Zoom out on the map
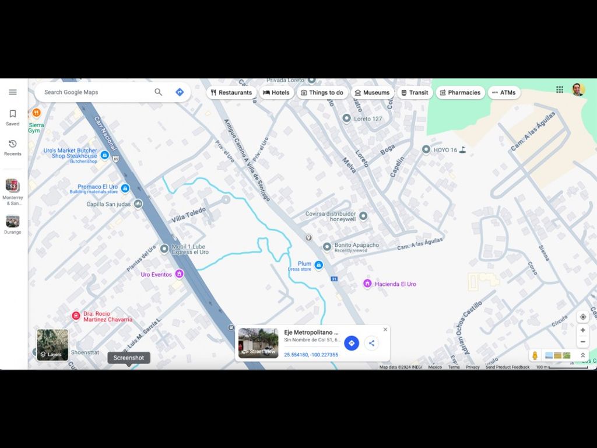Screen dimensions: 597x448 point(583,342)
